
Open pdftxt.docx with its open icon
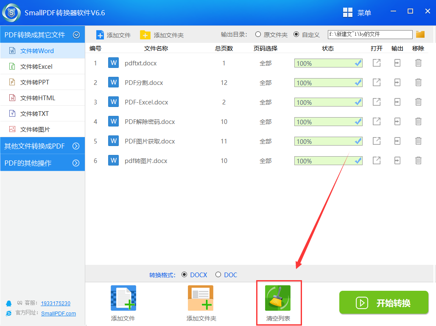pos(377,63)
